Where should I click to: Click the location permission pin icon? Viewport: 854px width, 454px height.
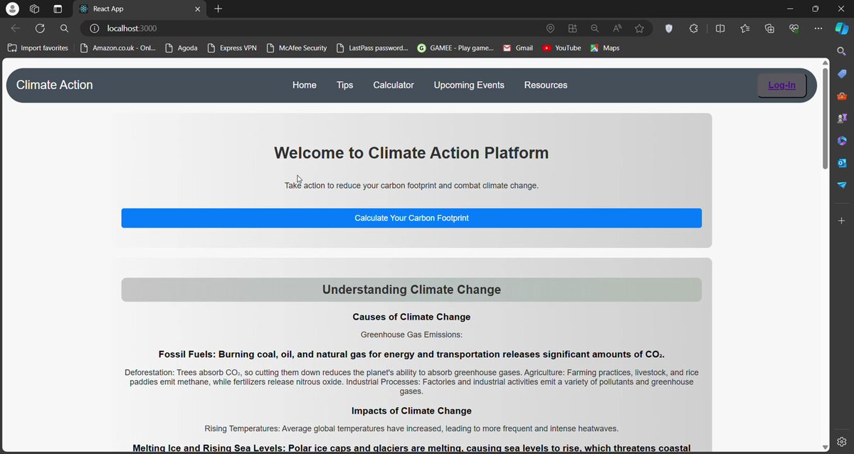tap(550, 28)
